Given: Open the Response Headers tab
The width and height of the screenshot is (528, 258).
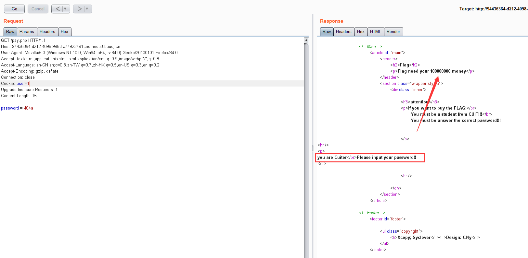Looking at the screenshot, I should coord(344,31).
